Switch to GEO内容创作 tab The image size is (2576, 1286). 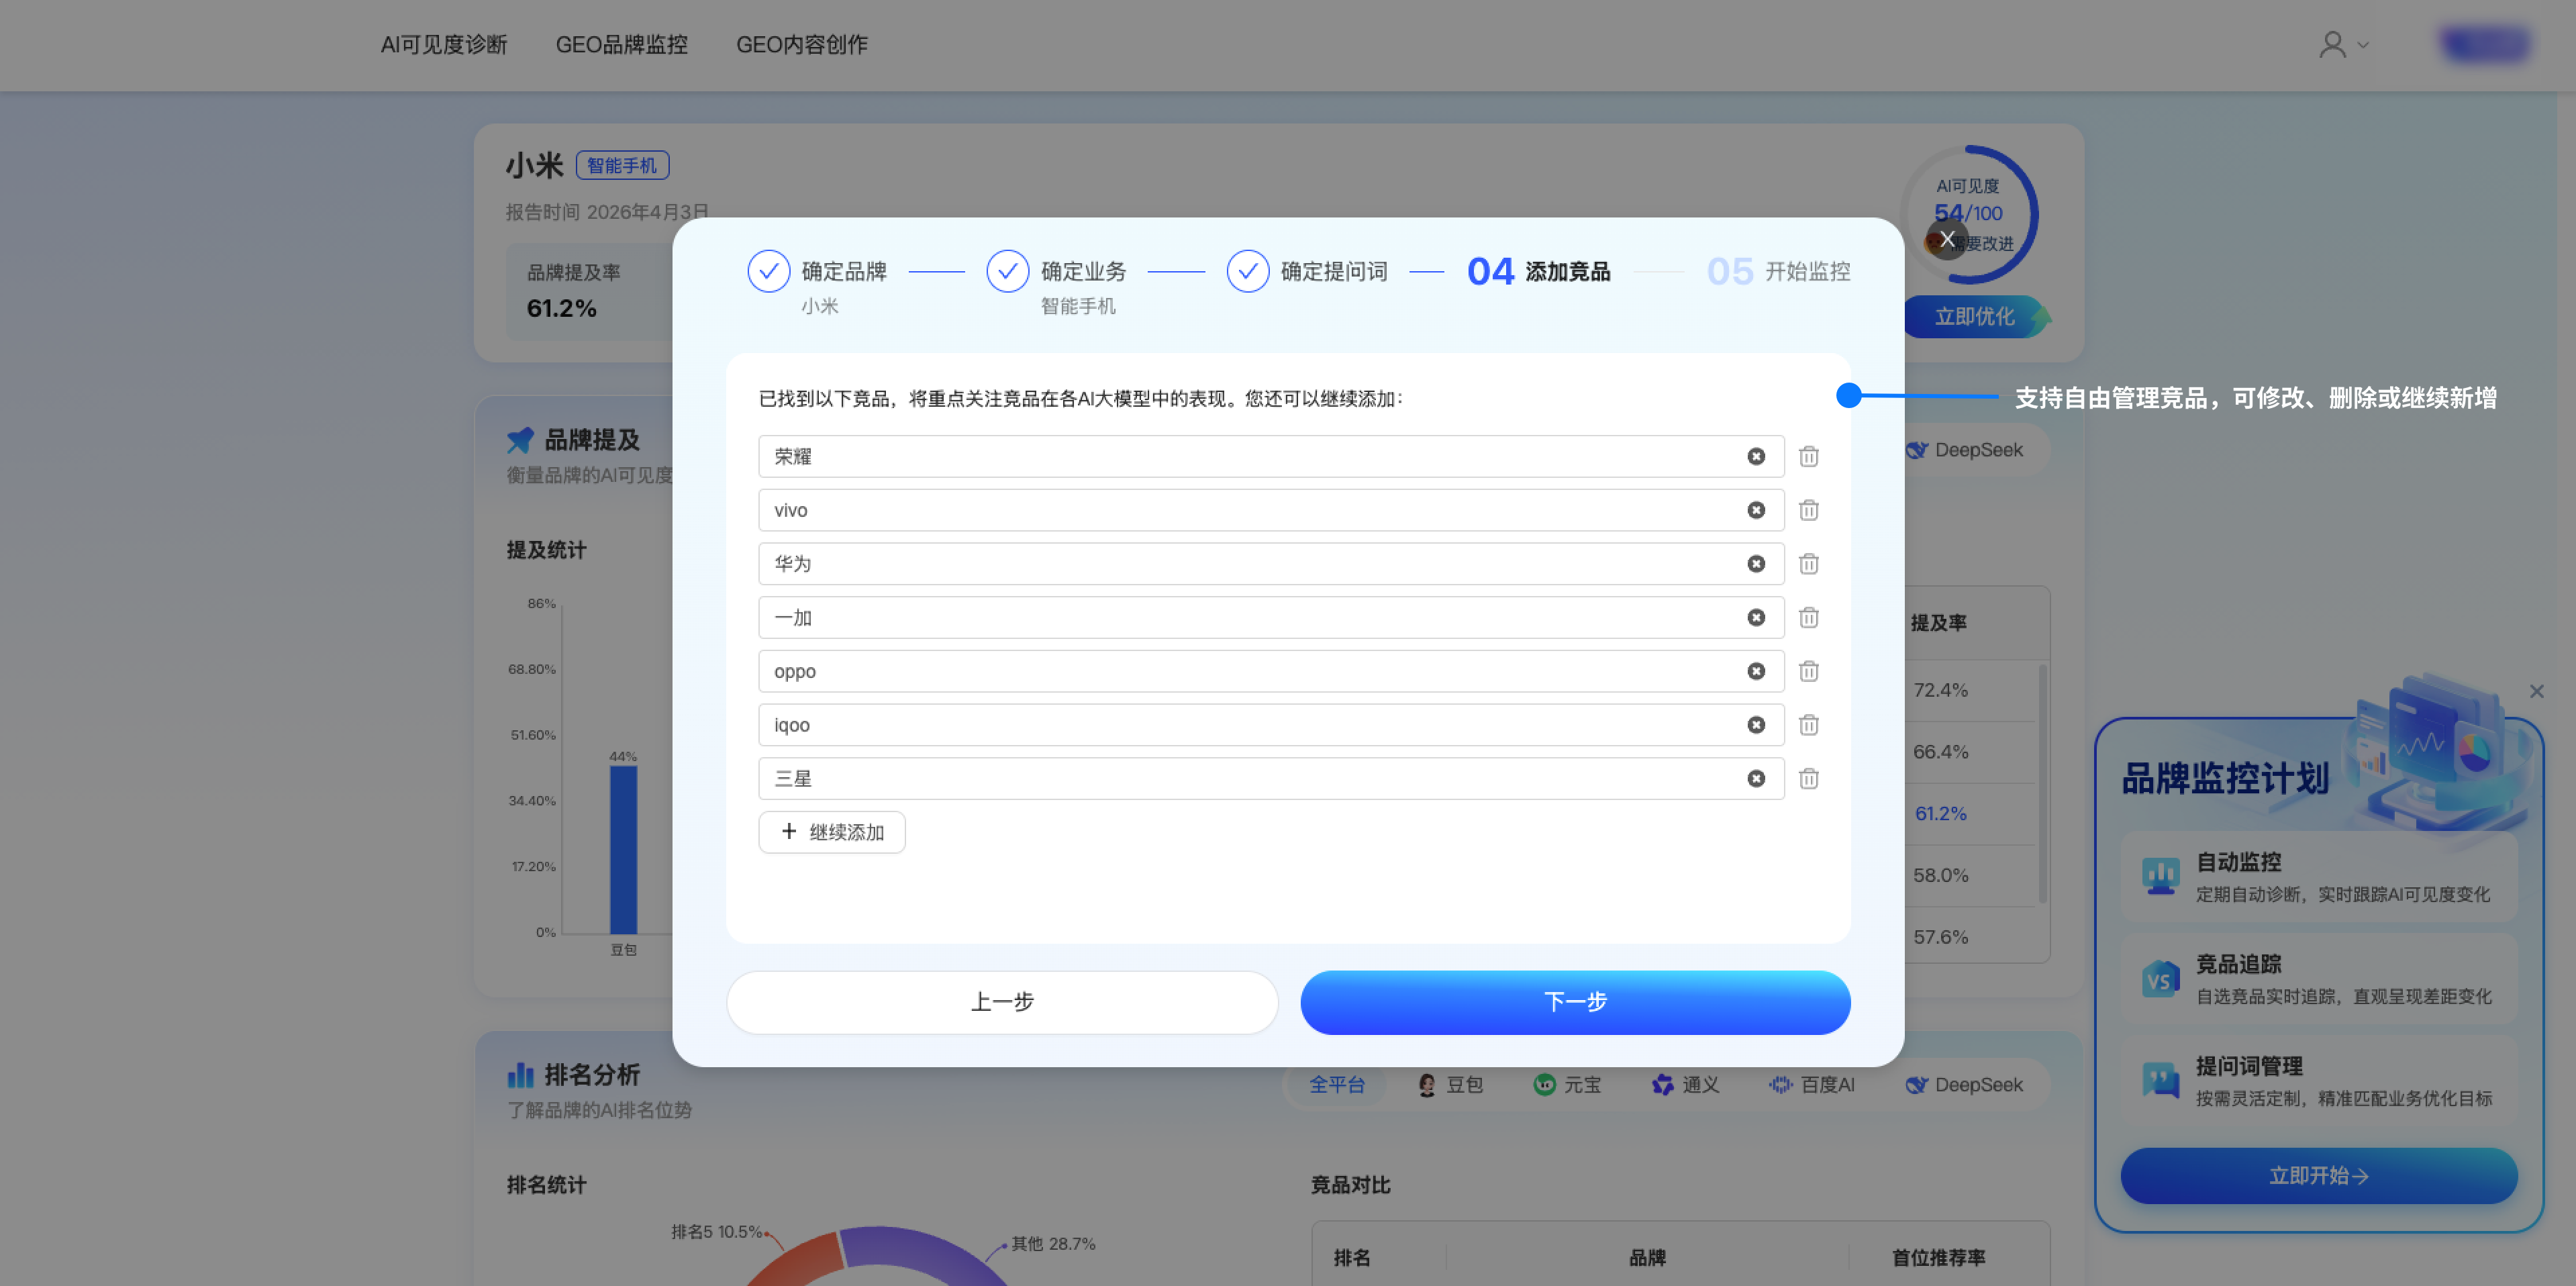coord(801,45)
